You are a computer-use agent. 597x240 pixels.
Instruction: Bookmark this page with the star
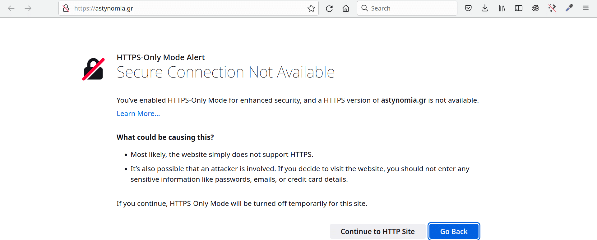tap(311, 8)
